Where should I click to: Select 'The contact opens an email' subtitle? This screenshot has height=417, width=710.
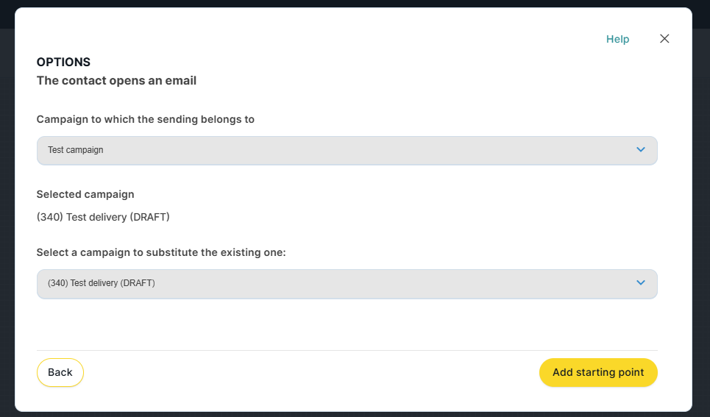(116, 80)
